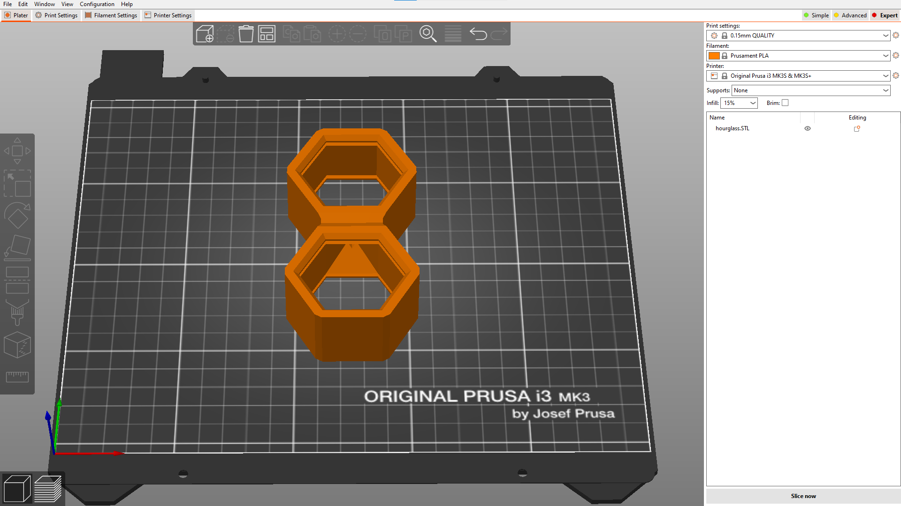Viewport: 901px width, 506px height.
Task: Open the Supports dropdown
Action: pos(810,90)
